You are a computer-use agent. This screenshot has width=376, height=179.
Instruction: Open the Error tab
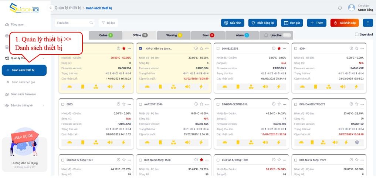(x=208, y=35)
